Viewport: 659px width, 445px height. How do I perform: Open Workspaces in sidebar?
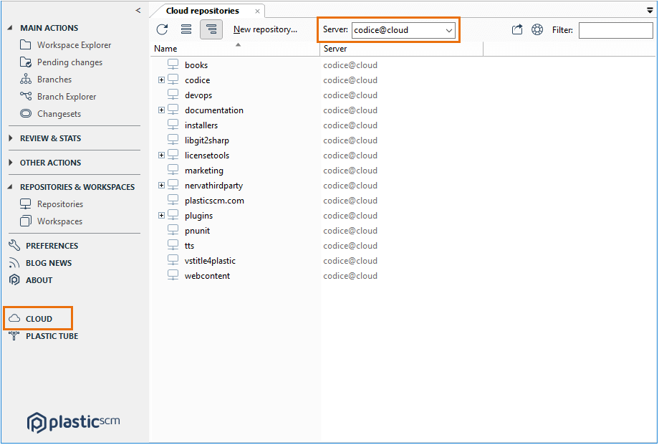pos(59,221)
